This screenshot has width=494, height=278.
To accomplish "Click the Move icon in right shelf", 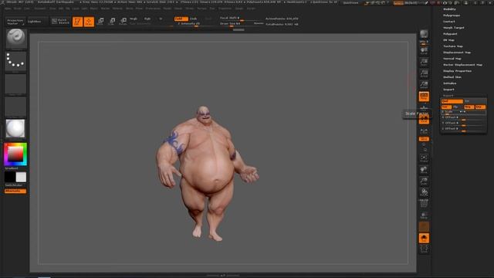I will coord(424,170).
